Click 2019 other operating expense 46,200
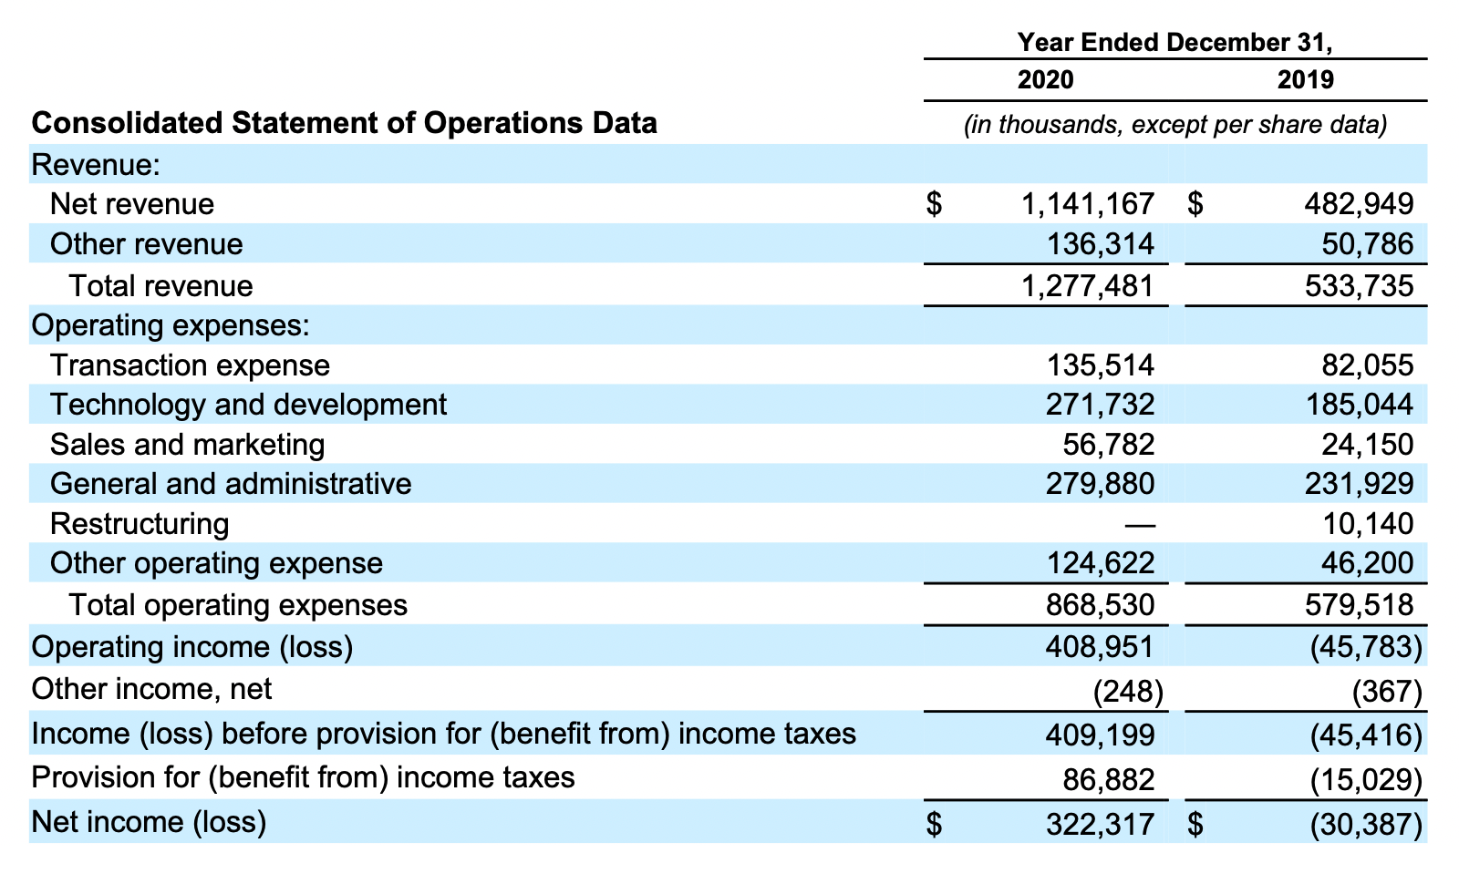1459x884 pixels. tap(1368, 563)
